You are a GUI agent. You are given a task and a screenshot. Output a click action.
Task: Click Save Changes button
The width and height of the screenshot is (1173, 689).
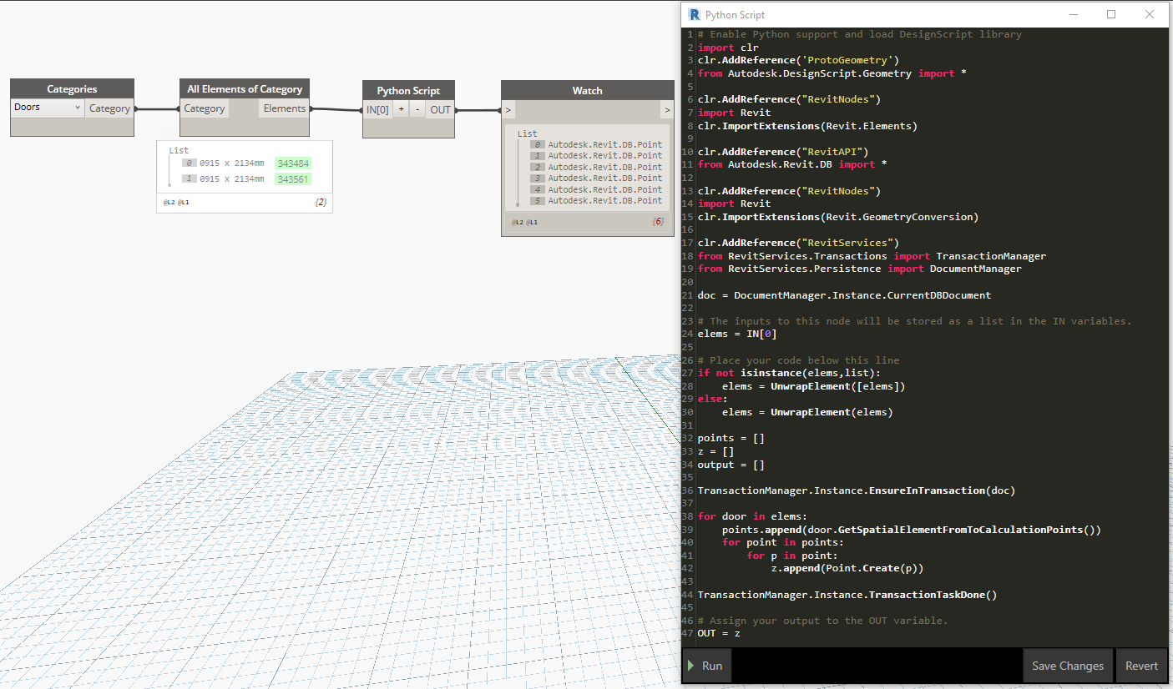[x=1067, y=666]
